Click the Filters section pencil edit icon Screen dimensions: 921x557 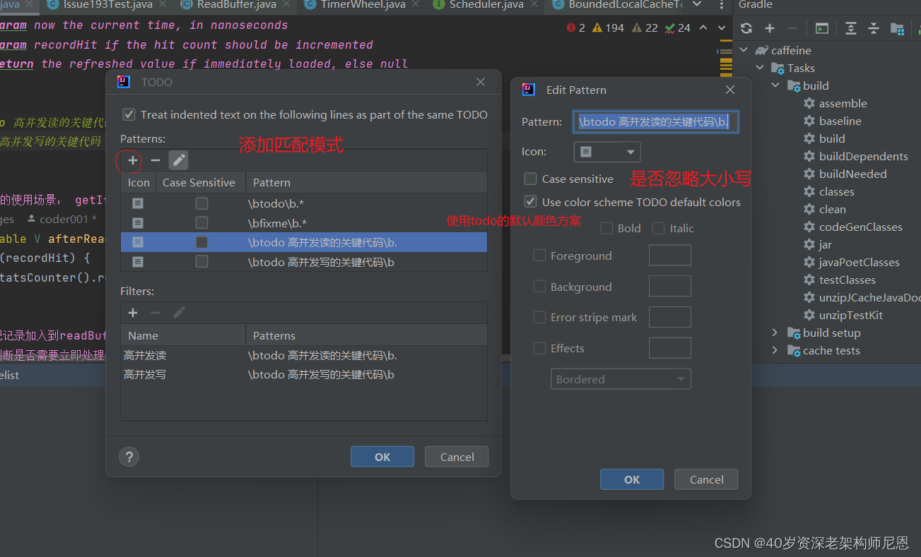pos(179,313)
